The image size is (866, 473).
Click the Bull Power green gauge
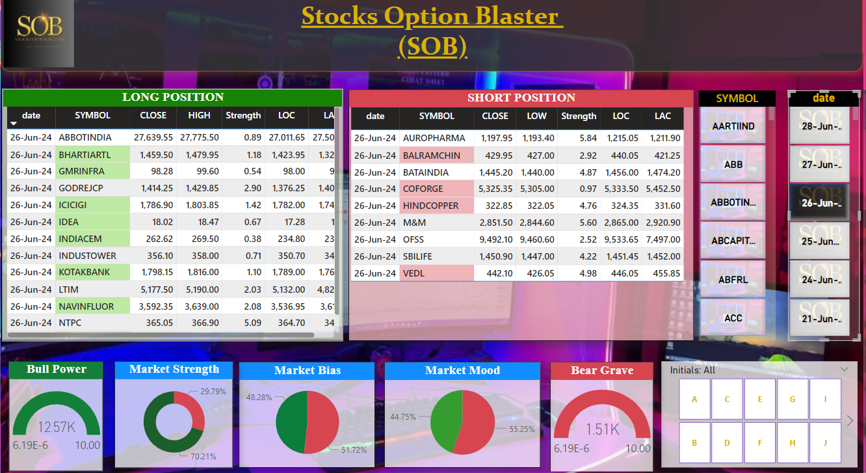(57, 412)
